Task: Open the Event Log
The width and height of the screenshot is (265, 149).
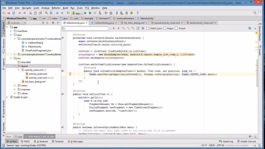Action: click(x=226, y=142)
